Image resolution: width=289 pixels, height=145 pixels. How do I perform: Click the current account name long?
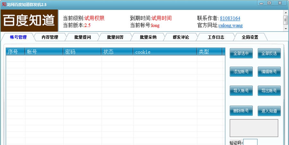(155, 26)
